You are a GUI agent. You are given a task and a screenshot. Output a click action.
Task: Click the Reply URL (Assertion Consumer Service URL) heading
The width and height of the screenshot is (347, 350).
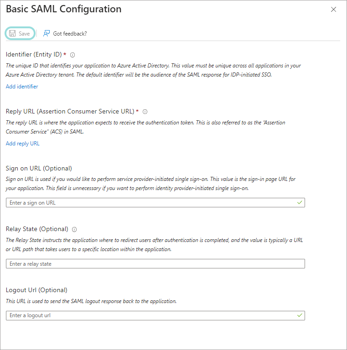70,111
